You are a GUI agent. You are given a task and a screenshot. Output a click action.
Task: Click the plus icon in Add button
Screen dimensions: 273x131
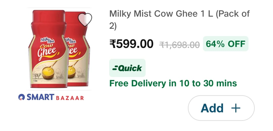pos(236,108)
